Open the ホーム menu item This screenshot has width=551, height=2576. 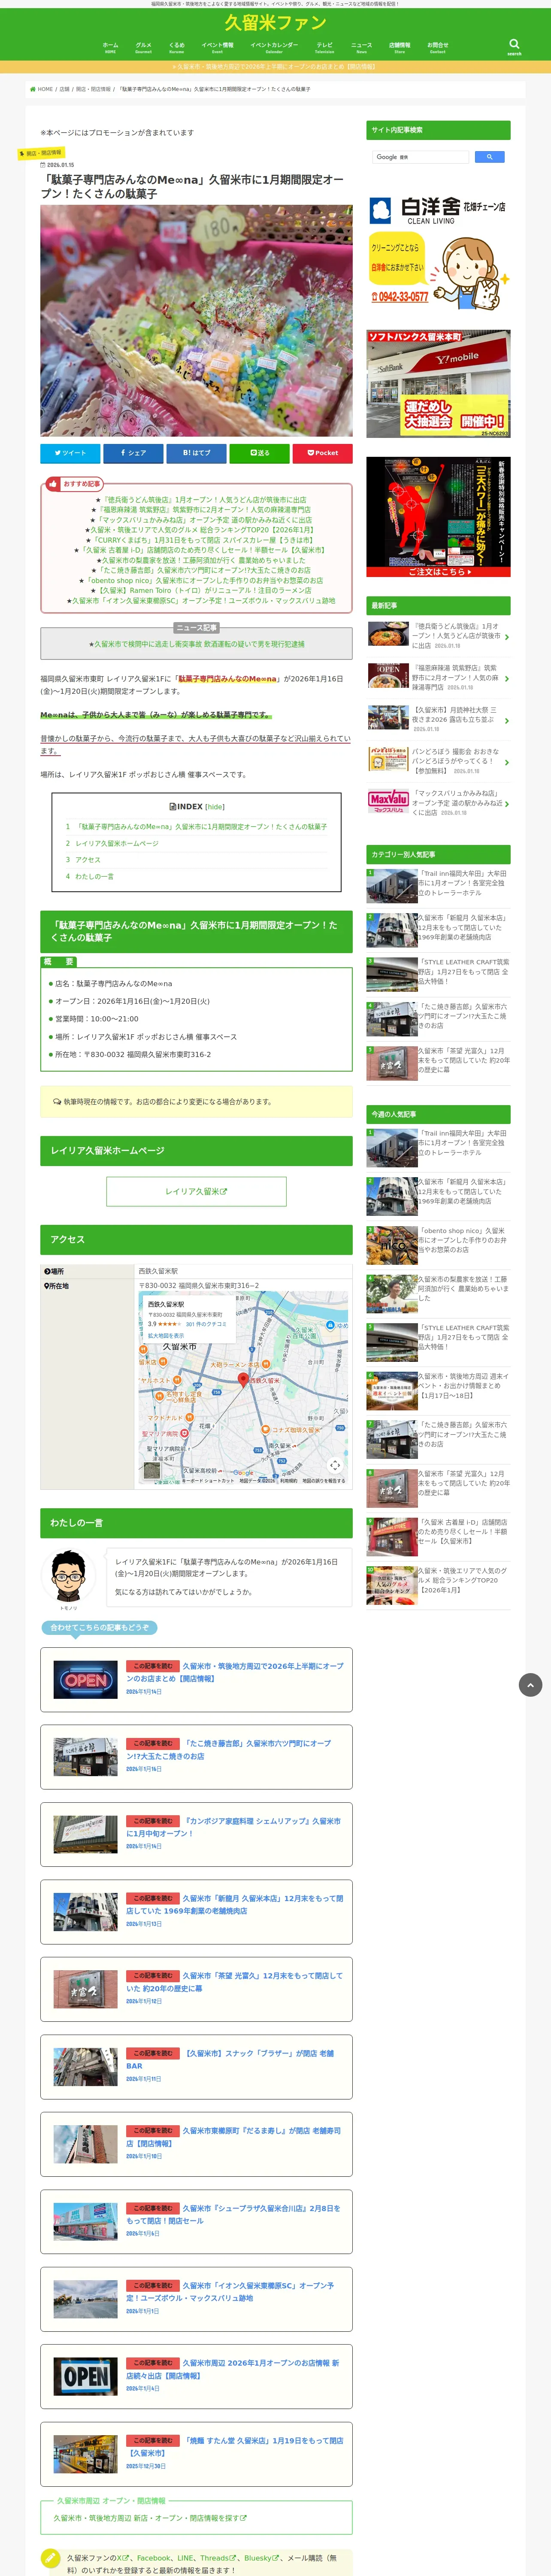click(x=110, y=47)
